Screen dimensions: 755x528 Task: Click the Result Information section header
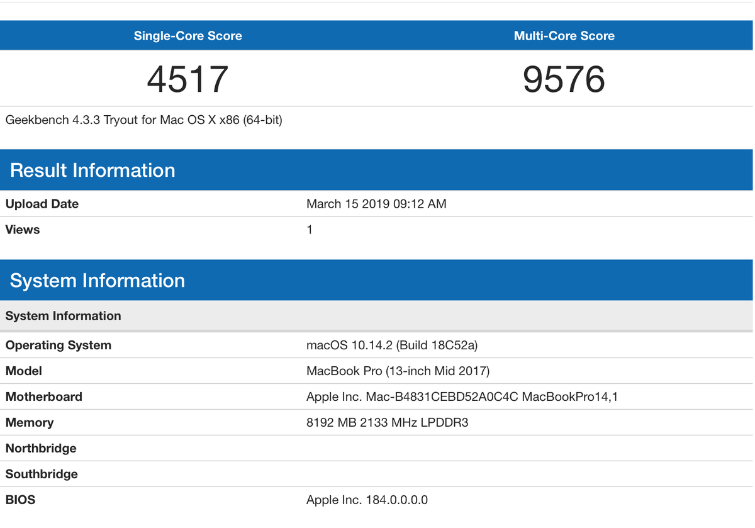[x=376, y=170]
